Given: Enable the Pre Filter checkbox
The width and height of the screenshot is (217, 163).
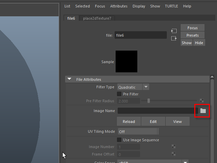Looking at the screenshot, I should click(x=119, y=94).
